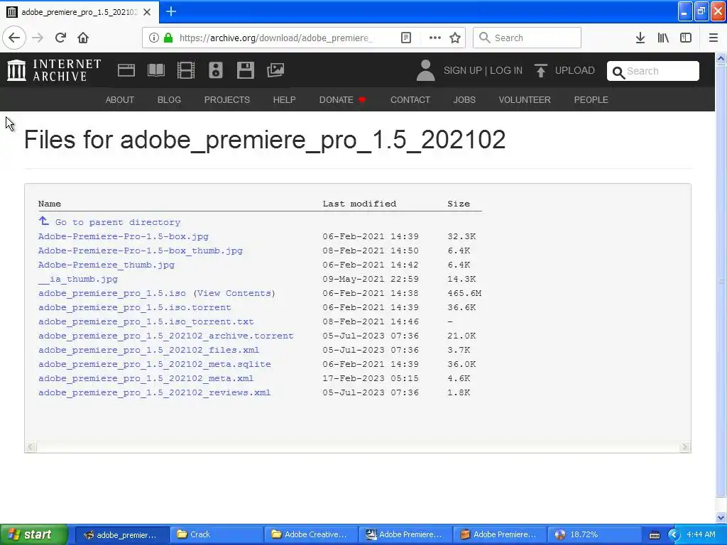This screenshot has height=545, width=727.
Task: Open __ia_thumb.jpg file link
Action: [x=78, y=279]
